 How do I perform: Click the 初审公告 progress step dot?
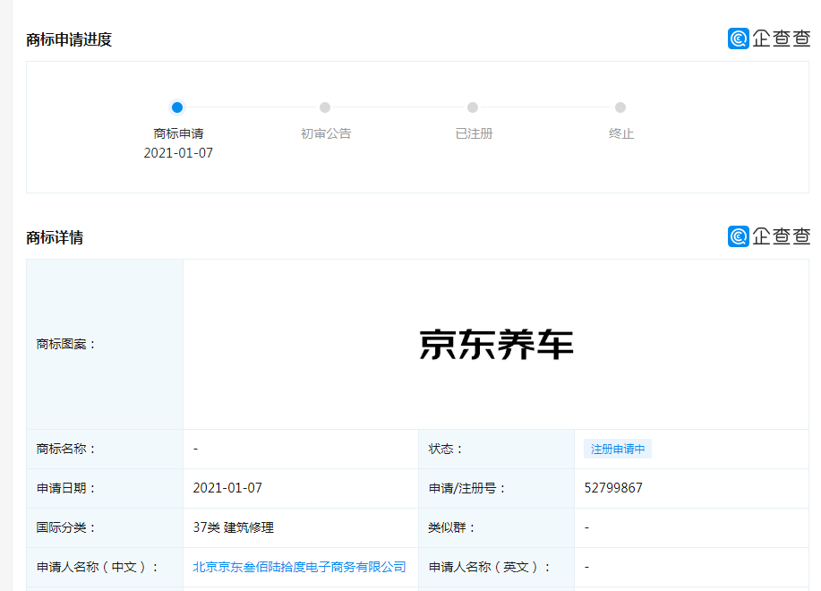point(325,107)
